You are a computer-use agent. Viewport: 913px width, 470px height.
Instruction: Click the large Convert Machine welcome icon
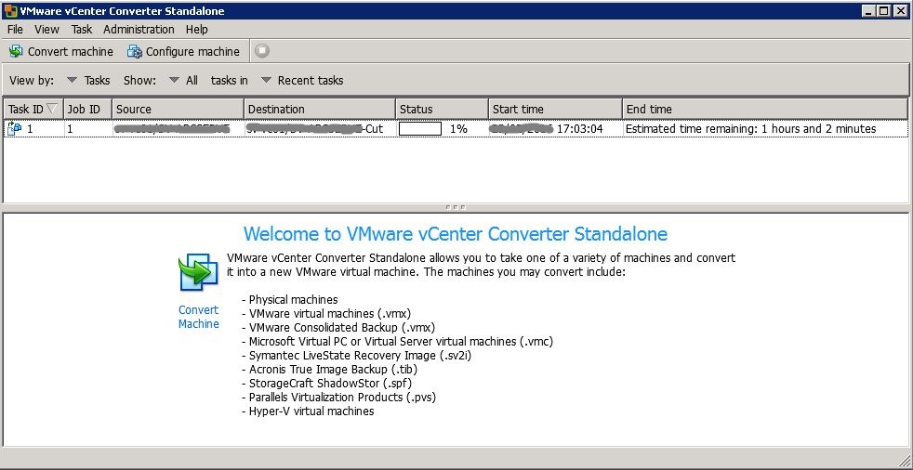[198, 274]
